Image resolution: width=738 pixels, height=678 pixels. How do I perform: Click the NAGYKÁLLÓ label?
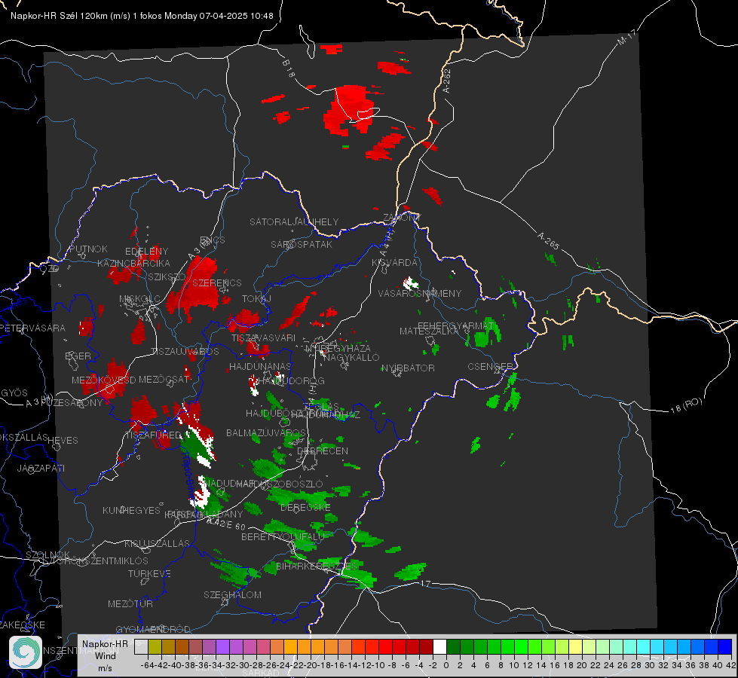(x=351, y=358)
